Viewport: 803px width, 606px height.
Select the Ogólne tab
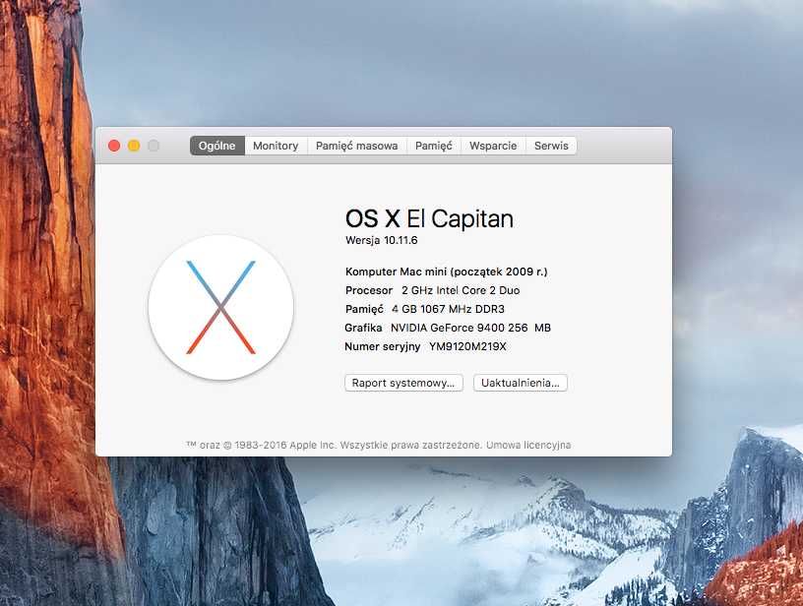click(217, 146)
